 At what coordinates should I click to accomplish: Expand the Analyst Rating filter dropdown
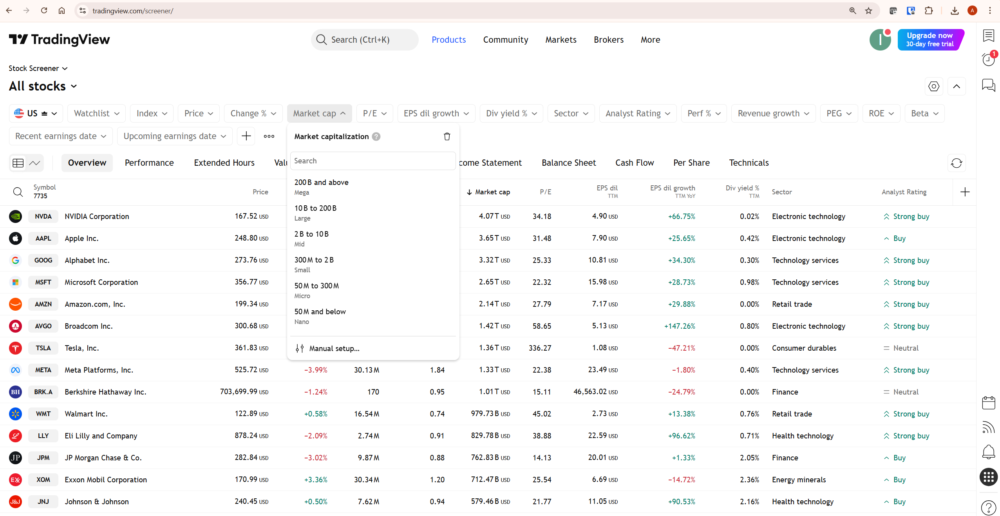pyautogui.click(x=637, y=113)
